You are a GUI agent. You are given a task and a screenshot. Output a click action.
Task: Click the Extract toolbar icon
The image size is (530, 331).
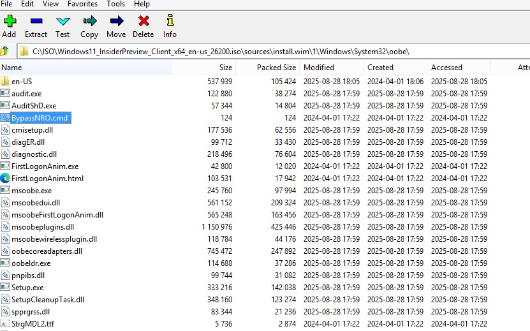pyautogui.click(x=36, y=21)
